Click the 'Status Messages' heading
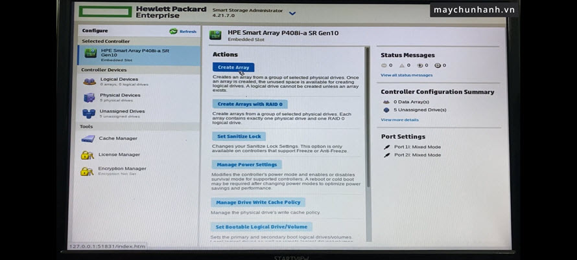Image resolution: width=577 pixels, height=260 pixels. 408,56
